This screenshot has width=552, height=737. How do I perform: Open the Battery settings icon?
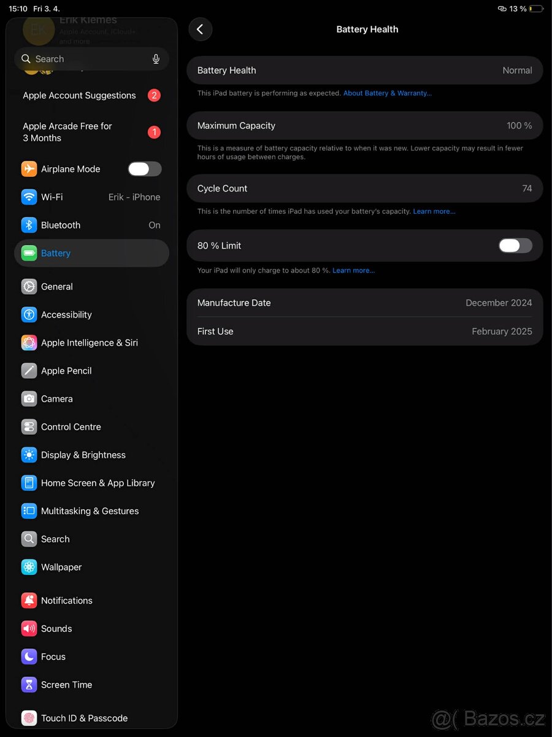28,253
